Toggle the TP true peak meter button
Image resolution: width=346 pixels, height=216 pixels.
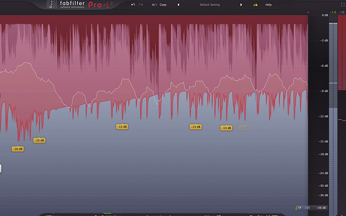coord(299,208)
